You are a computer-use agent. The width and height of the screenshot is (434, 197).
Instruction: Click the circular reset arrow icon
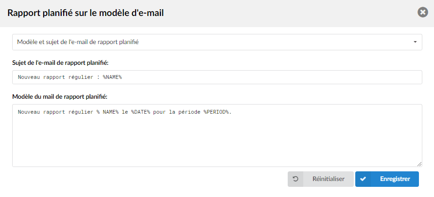295,179
